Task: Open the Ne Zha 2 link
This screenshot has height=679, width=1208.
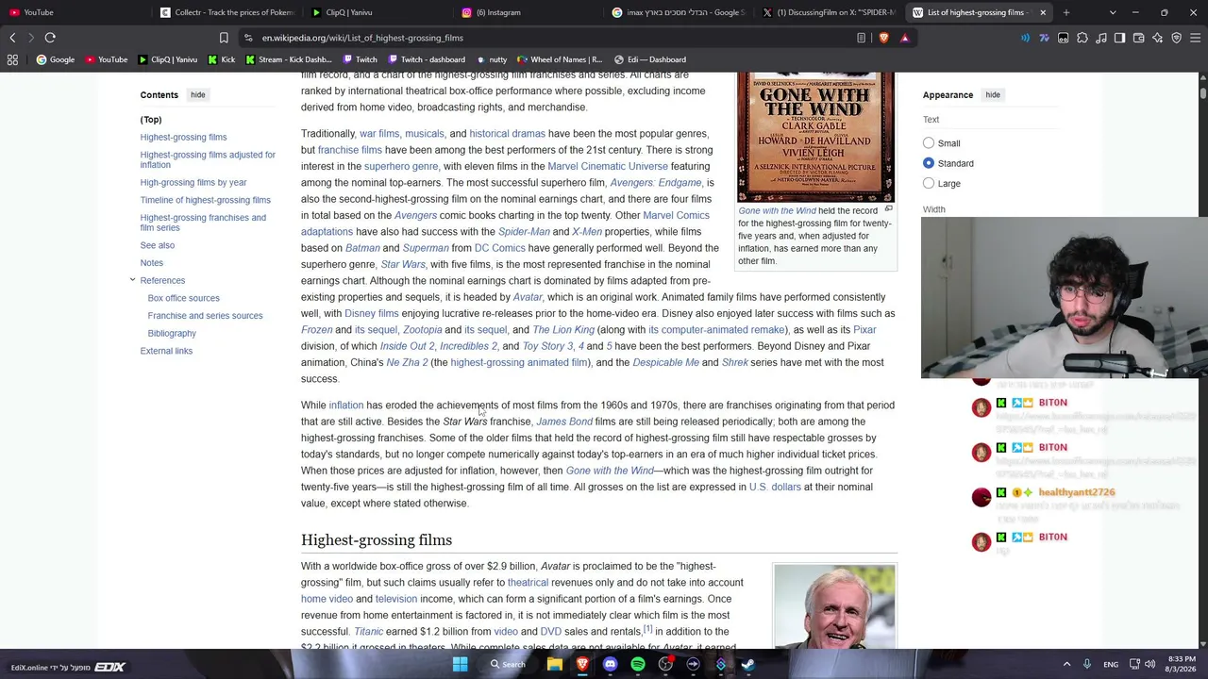Action: tap(407, 362)
